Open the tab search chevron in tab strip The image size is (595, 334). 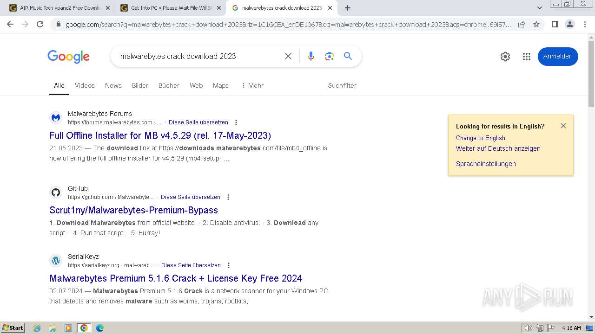point(540,8)
